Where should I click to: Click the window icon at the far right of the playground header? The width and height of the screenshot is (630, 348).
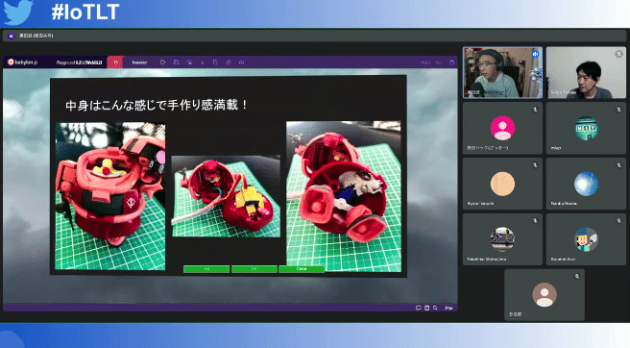click(x=452, y=62)
